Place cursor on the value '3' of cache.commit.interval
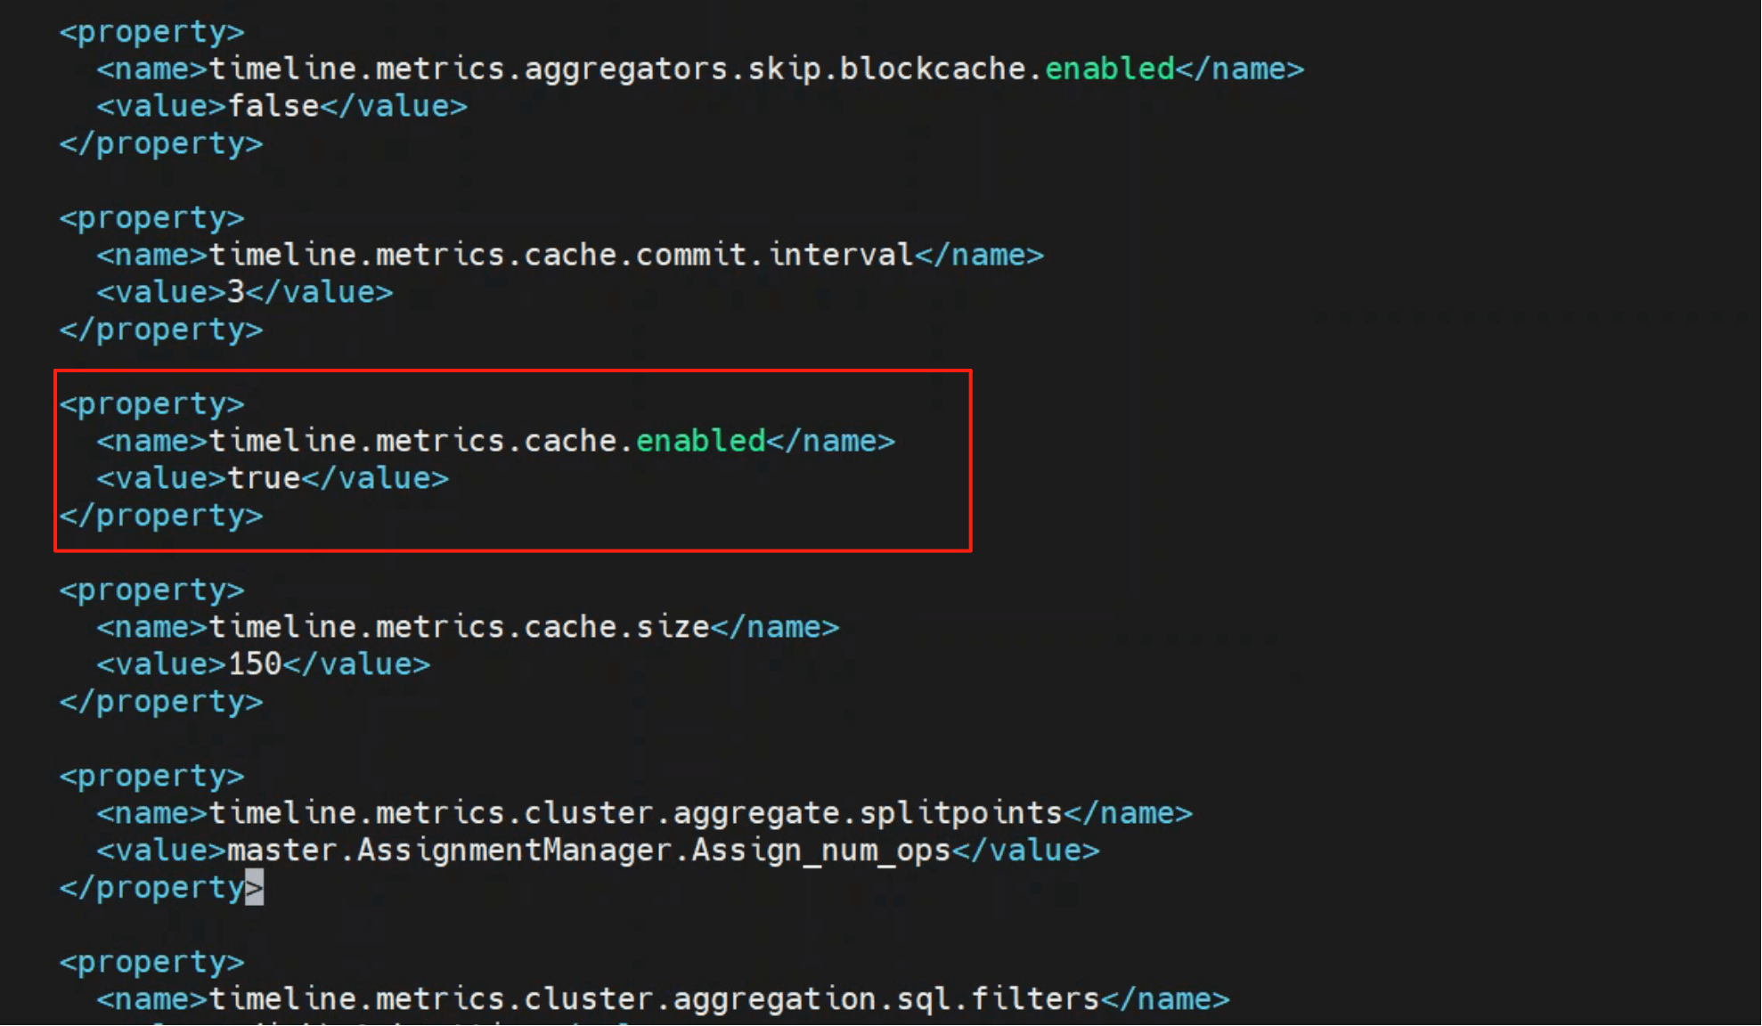The image size is (1762, 1026). pyautogui.click(x=236, y=292)
